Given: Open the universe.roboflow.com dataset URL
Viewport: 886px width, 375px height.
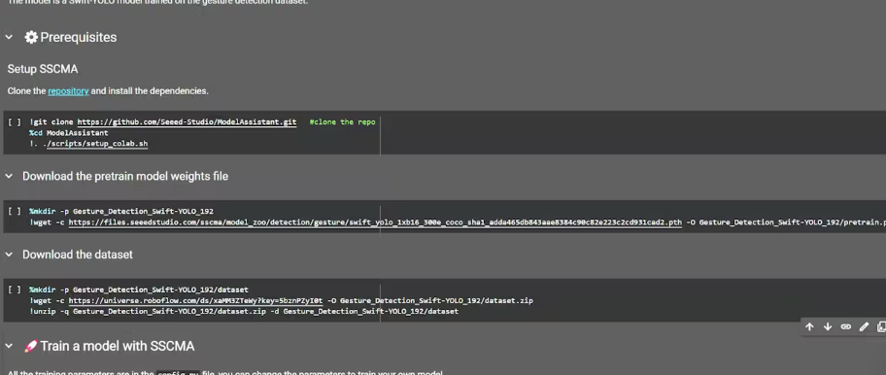Looking at the screenshot, I should point(195,300).
